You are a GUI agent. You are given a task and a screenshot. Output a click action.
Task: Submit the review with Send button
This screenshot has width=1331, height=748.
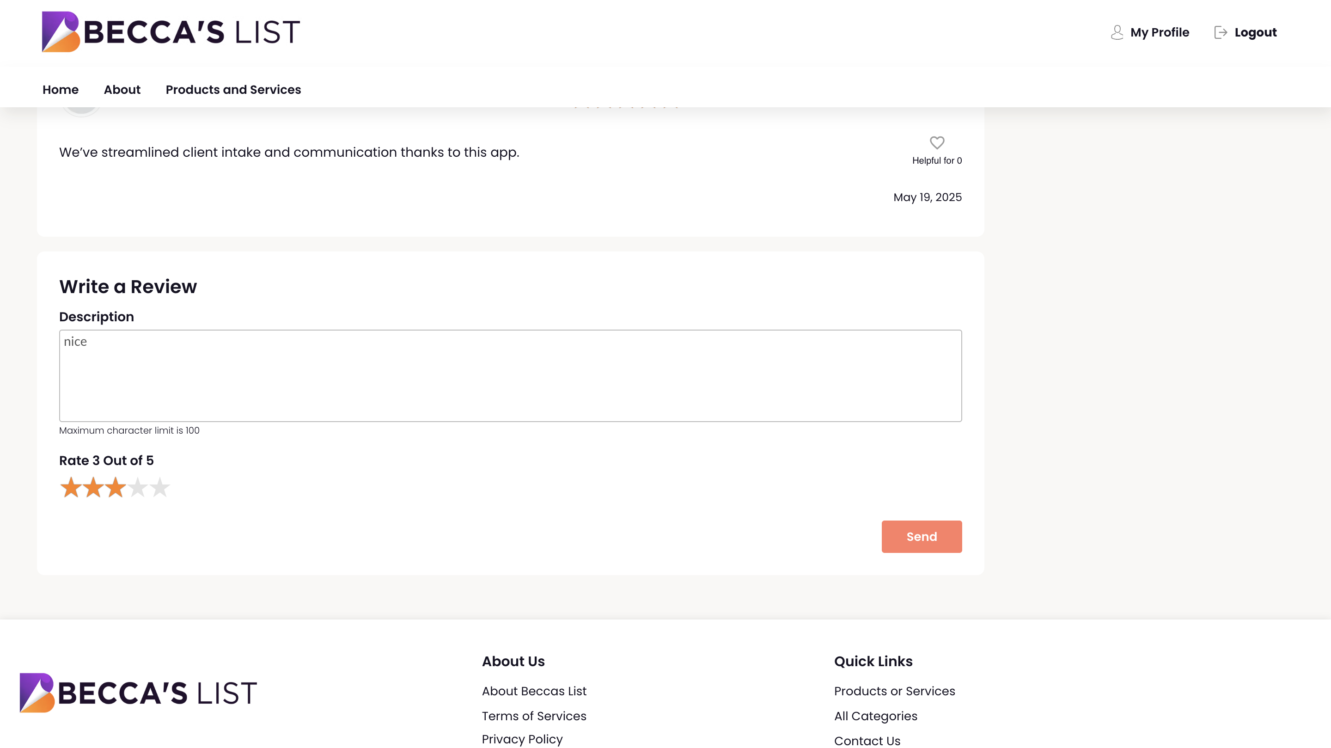921,537
